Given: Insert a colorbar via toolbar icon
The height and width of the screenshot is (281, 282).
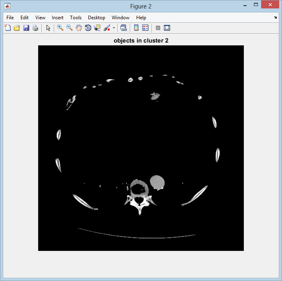Looking at the screenshot, I should [x=136, y=28].
